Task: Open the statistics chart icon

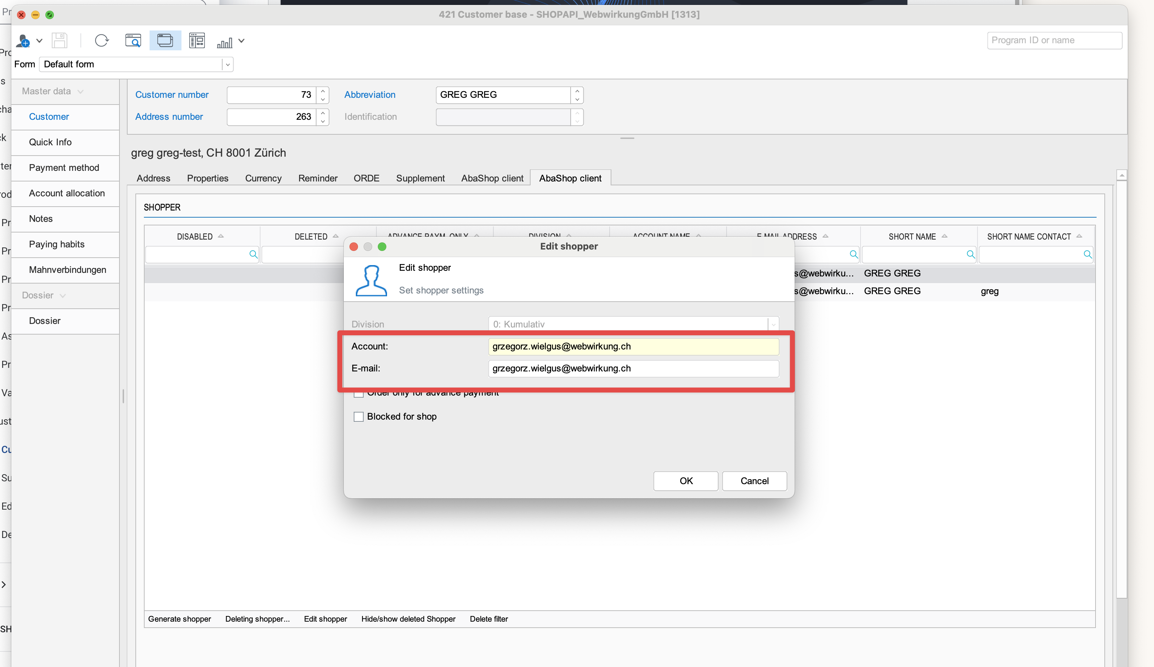Action: point(224,42)
